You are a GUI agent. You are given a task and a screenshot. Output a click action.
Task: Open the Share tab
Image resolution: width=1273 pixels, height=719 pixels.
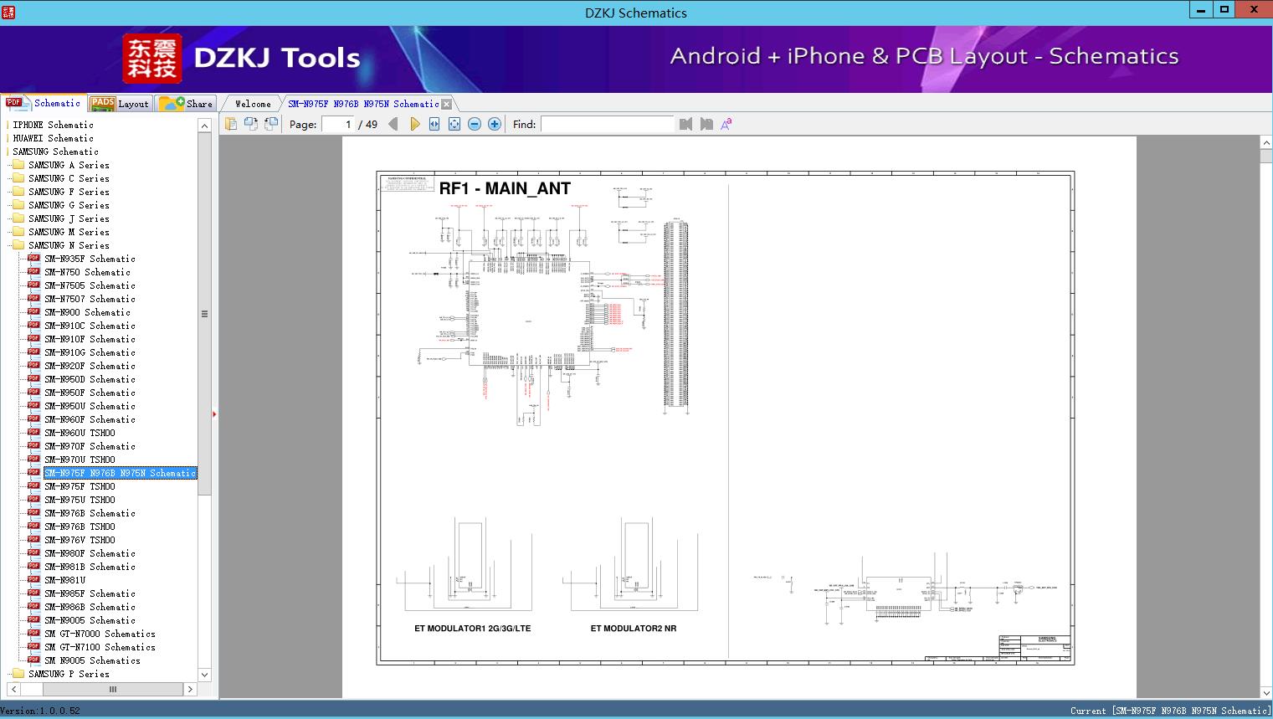(187, 104)
